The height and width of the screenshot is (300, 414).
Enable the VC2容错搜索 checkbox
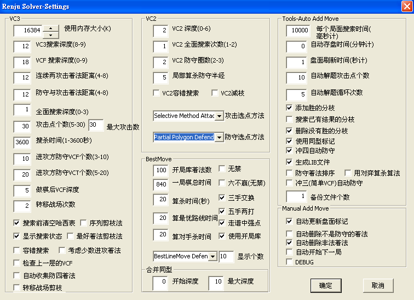tap(157, 93)
